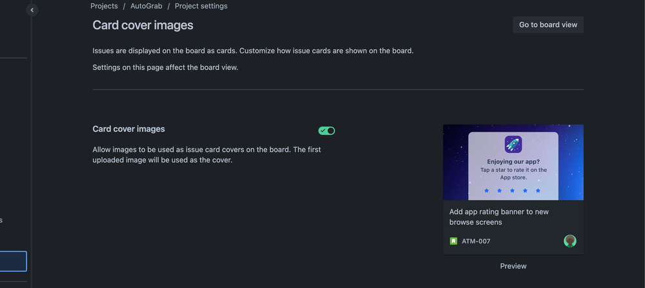
Task: Click the rocket app icon in preview
Action: point(513,145)
